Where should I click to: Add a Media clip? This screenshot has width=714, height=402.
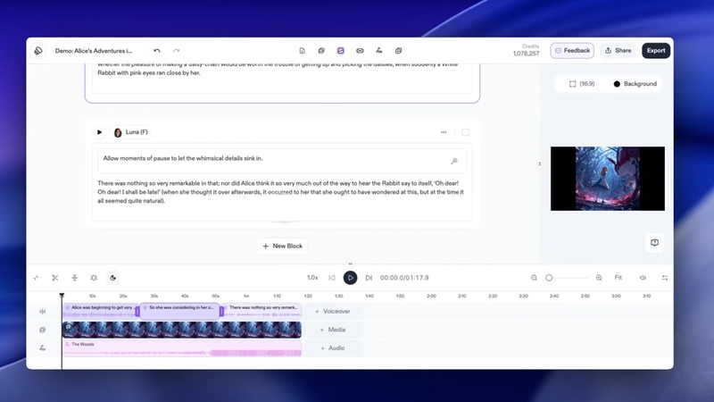click(x=332, y=330)
